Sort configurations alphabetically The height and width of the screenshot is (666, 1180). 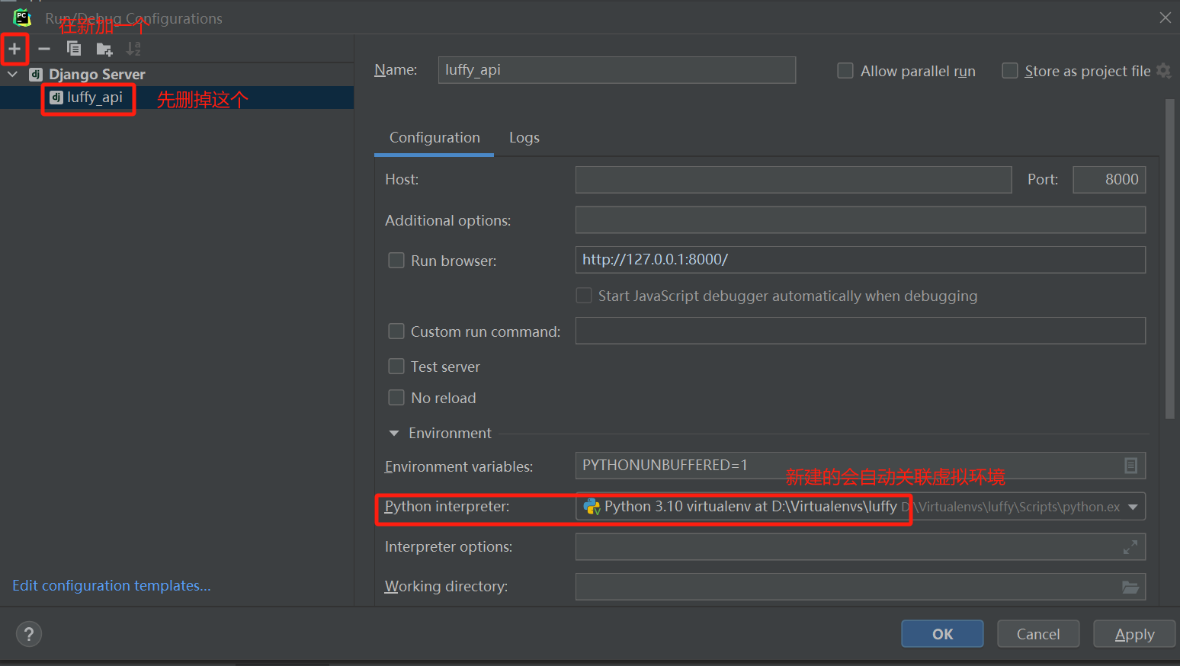133,49
